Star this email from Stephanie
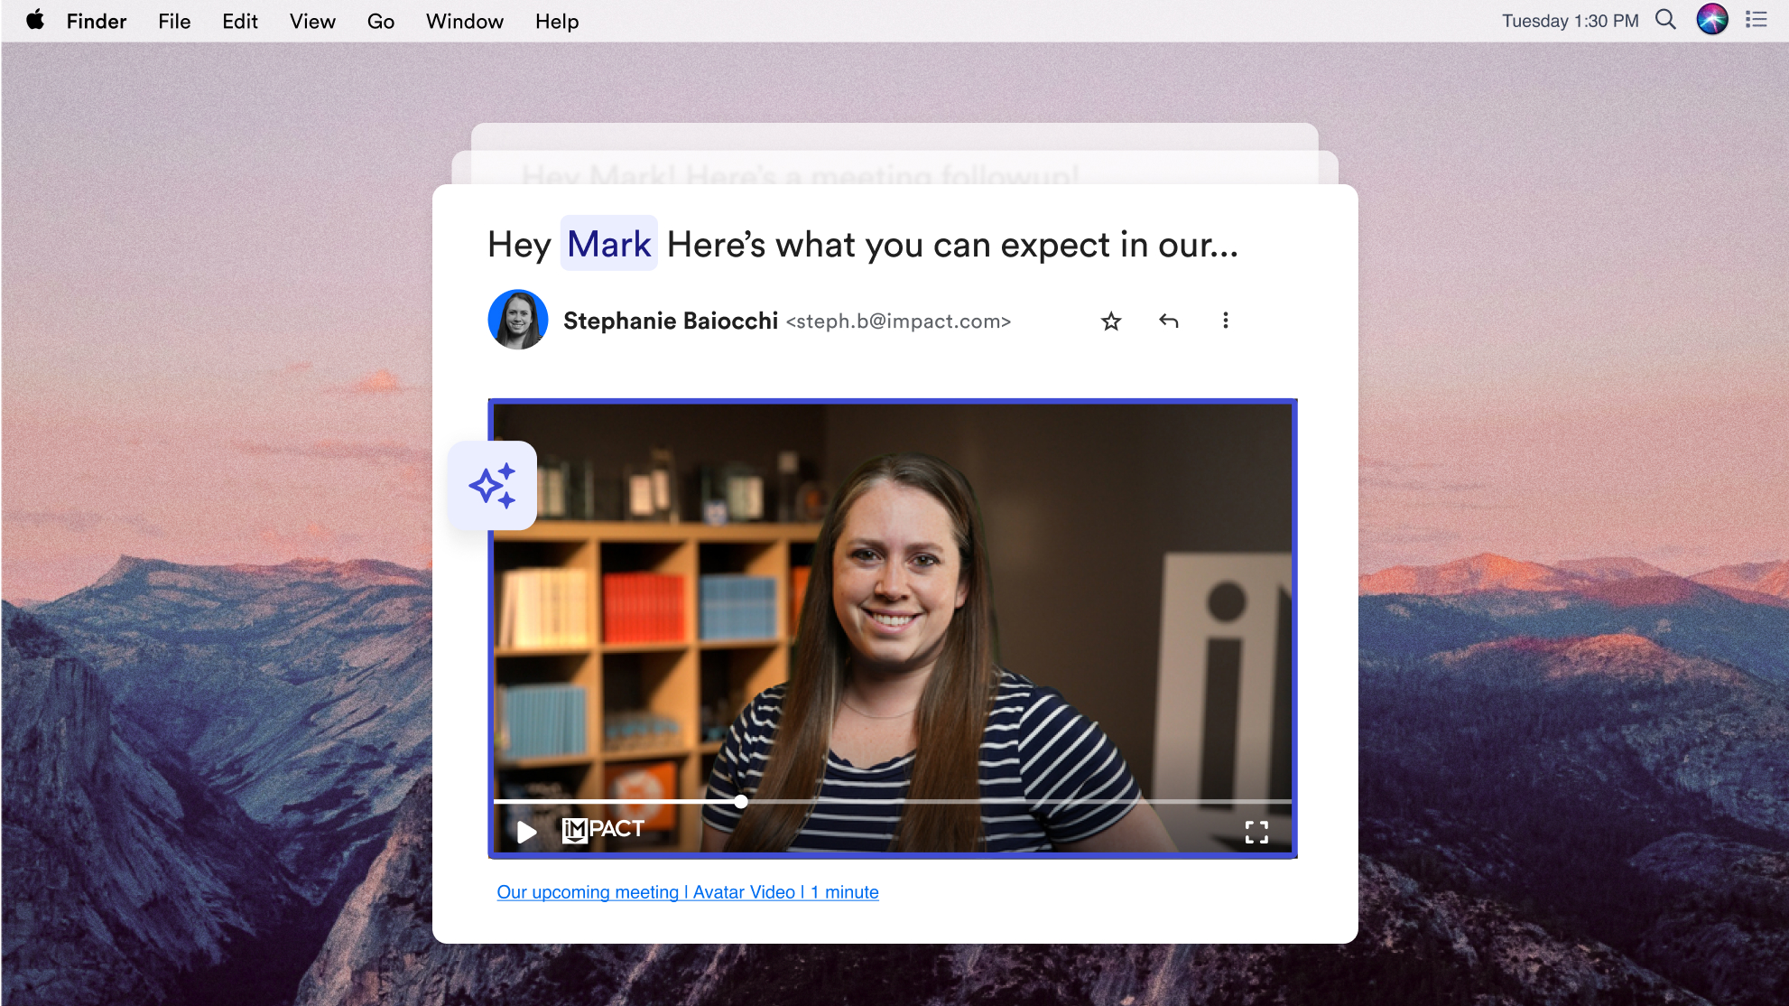 1110,321
